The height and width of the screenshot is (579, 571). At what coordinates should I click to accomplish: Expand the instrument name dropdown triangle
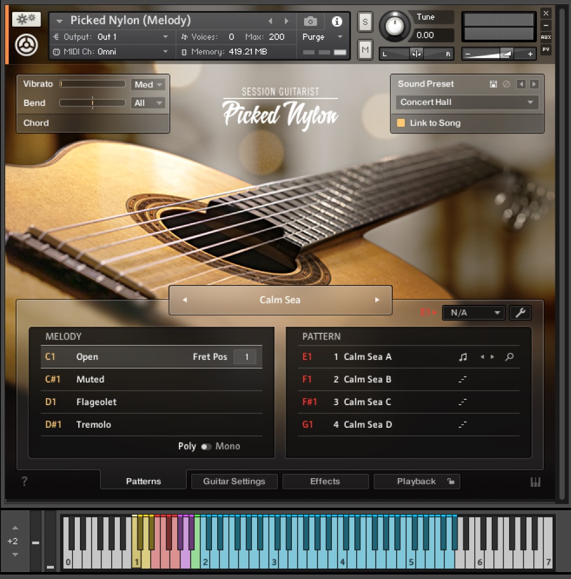[x=60, y=21]
